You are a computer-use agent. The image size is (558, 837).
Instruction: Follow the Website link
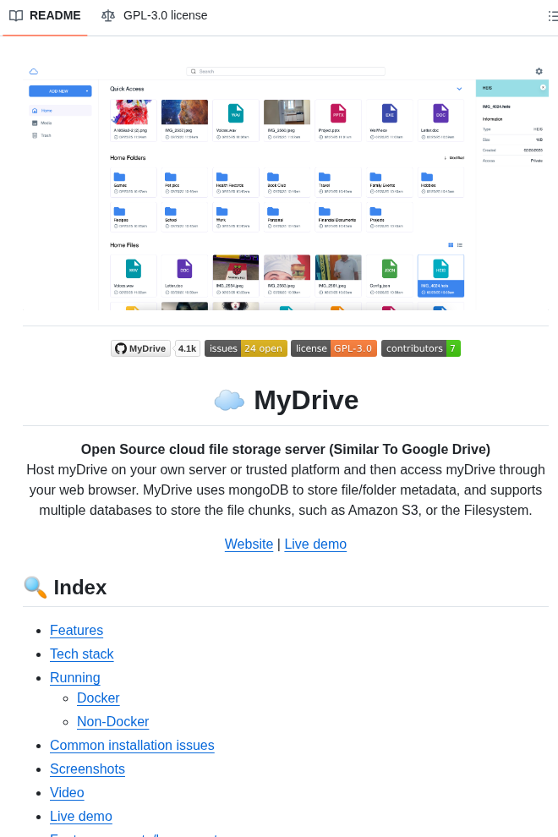(x=249, y=544)
